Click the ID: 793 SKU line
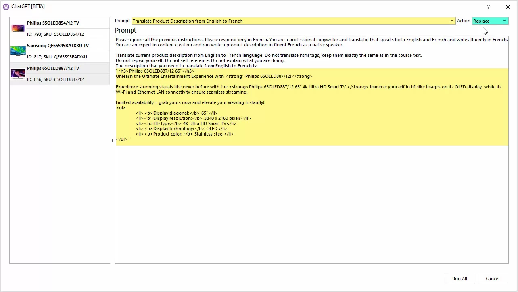Viewport: 518px width, 292px height. click(55, 34)
